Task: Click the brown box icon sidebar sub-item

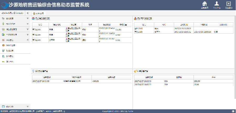Action: 3,45
